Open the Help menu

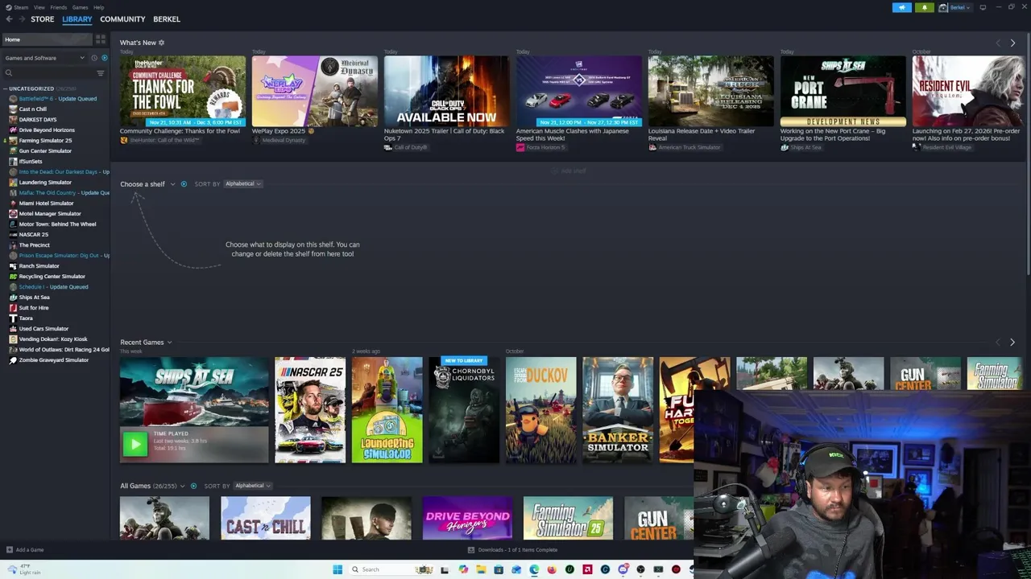coord(98,7)
